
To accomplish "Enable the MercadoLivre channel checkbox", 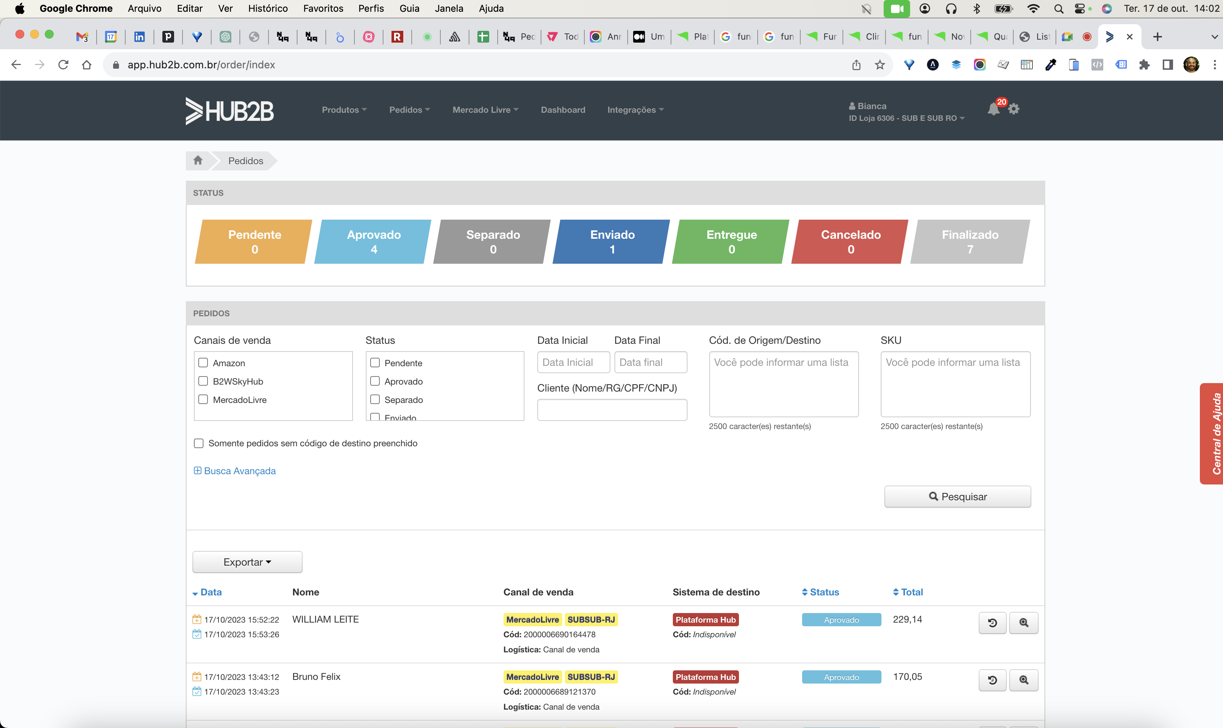I will (203, 399).
